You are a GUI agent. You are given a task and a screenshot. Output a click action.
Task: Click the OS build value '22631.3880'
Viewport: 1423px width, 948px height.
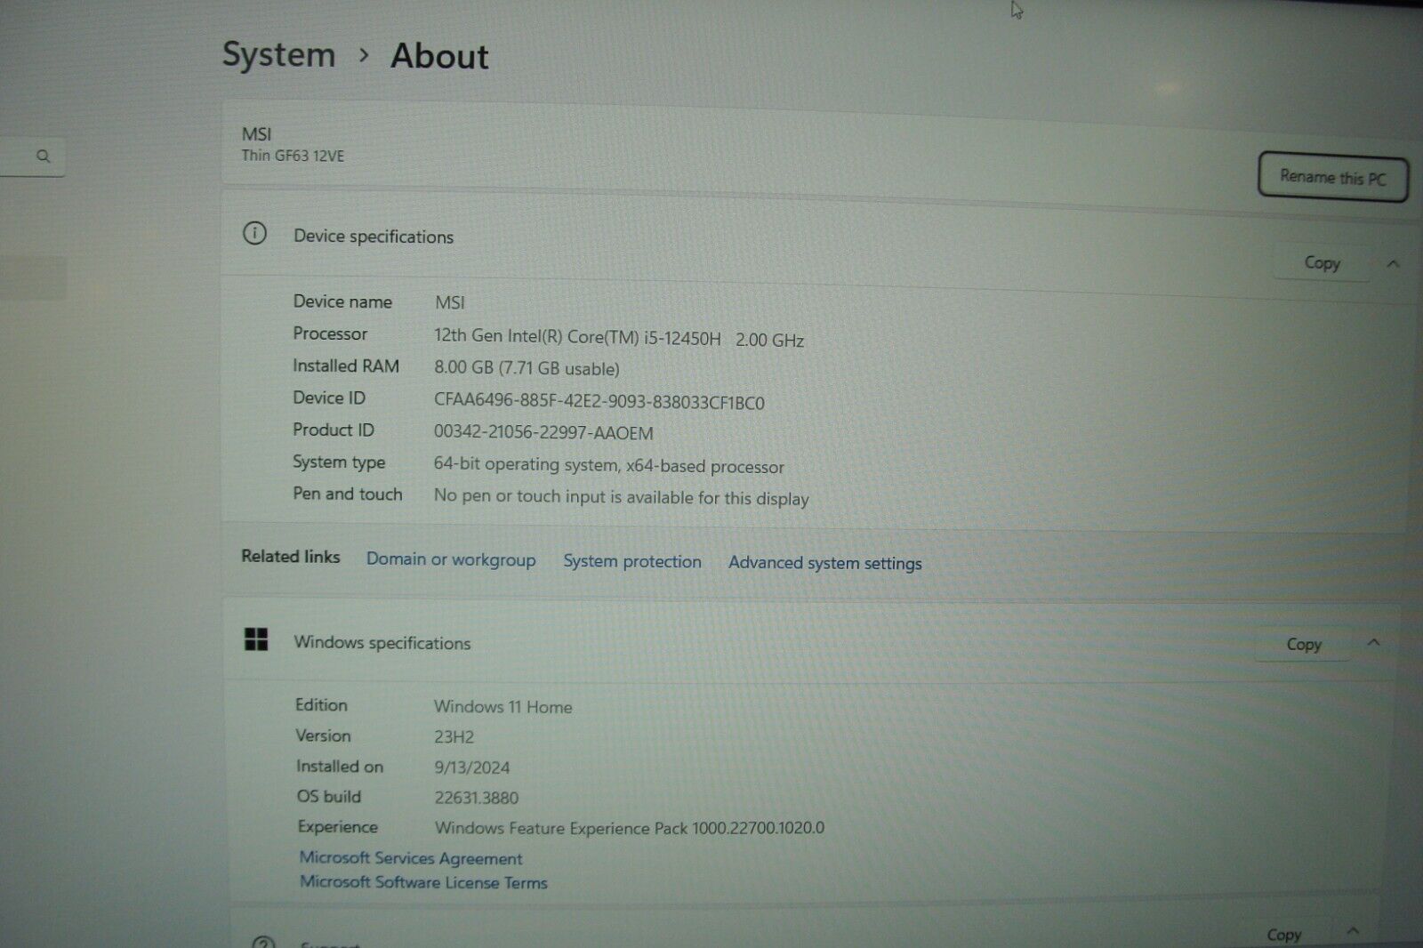click(x=477, y=798)
